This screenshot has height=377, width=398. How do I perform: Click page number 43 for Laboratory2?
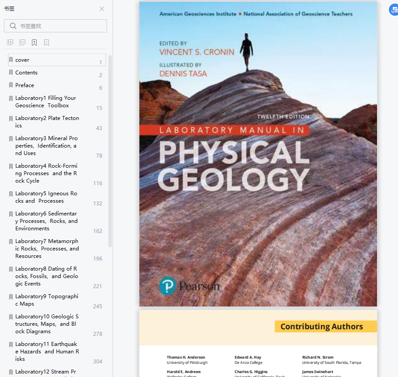tap(99, 128)
